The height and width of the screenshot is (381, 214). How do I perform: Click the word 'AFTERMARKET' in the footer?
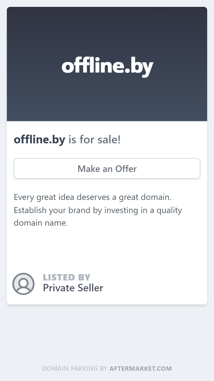[134, 368]
